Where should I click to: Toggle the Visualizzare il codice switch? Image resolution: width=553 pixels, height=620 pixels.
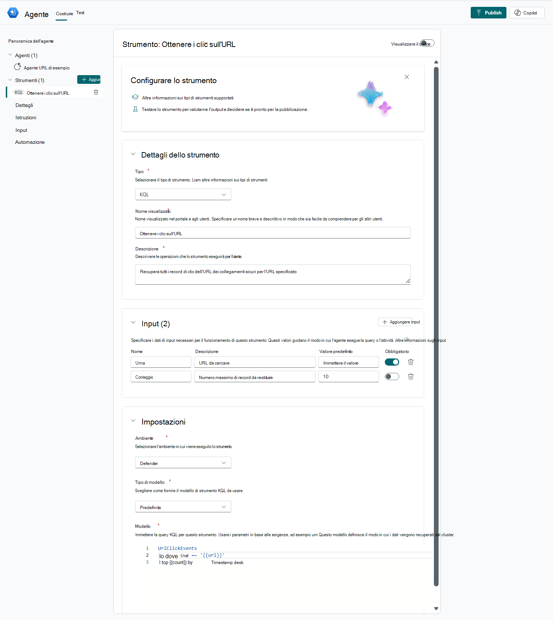(427, 43)
